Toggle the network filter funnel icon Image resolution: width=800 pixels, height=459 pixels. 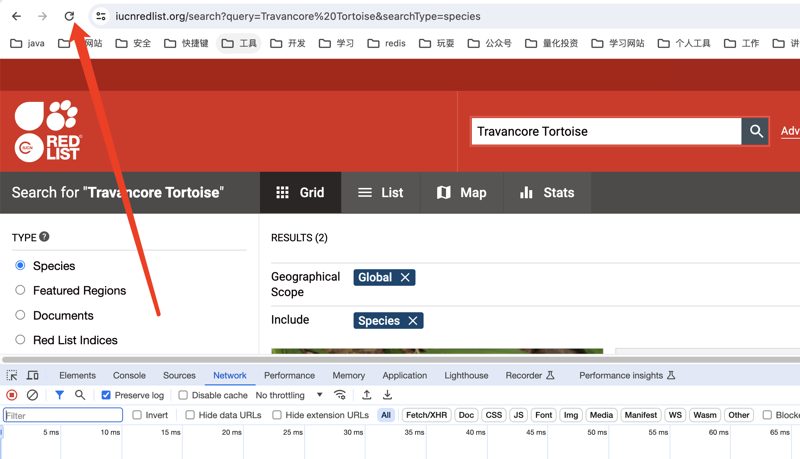point(59,395)
